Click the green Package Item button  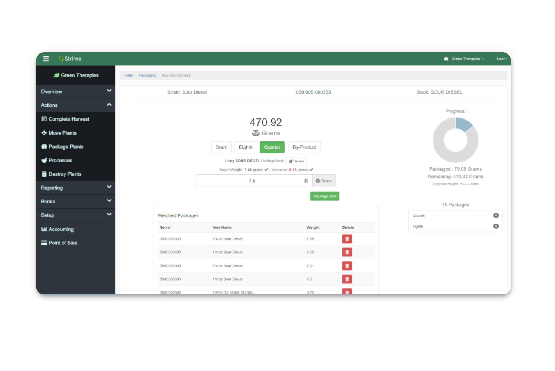(x=325, y=197)
